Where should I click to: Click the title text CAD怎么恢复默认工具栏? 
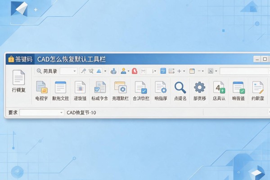click(x=72, y=59)
